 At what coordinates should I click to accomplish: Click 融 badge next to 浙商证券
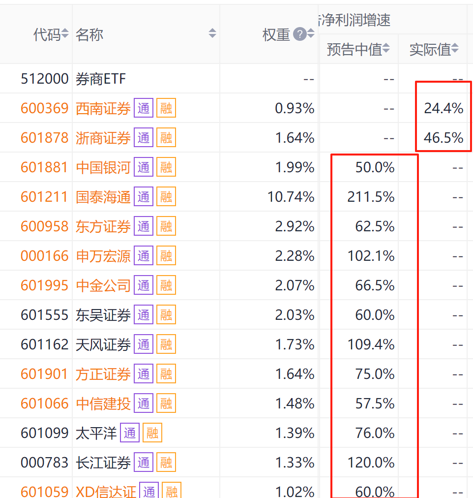[166, 137]
